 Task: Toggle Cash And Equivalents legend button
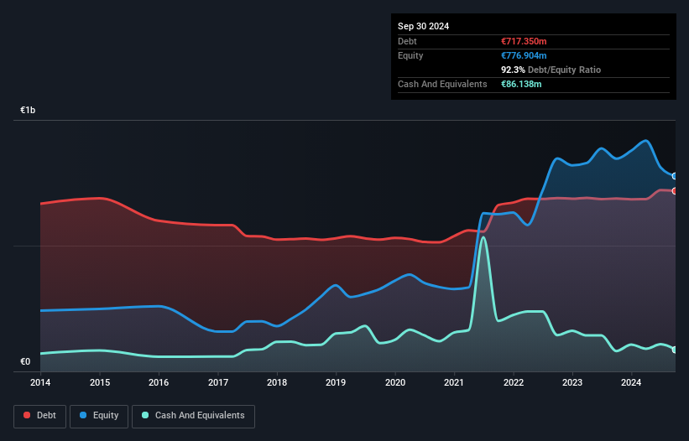[193, 416]
